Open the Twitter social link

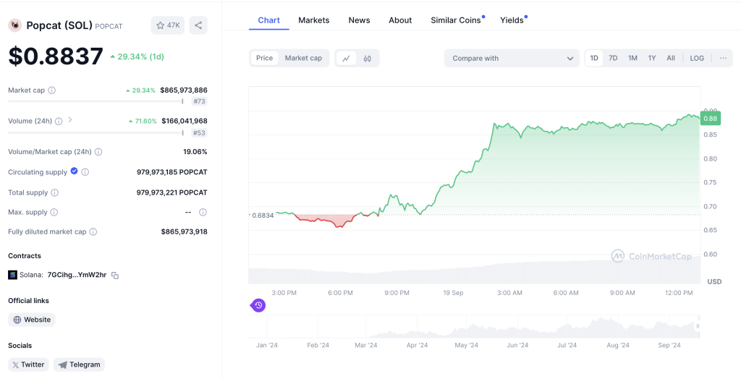tap(28, 365)
